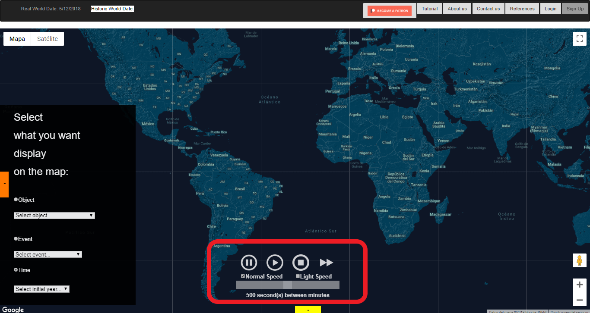Switch to the Mapa map view

click(17, 39)
